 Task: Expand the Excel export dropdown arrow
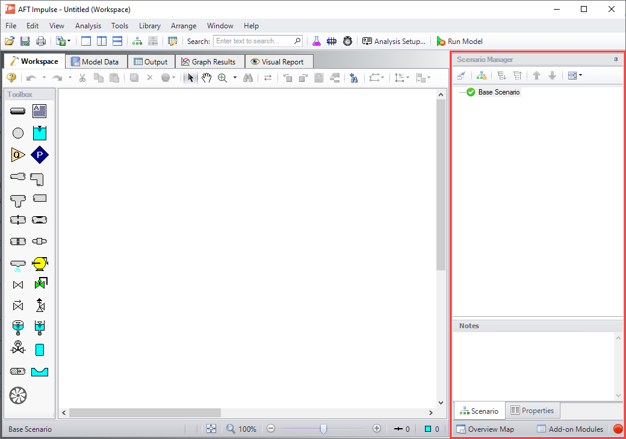69,42
